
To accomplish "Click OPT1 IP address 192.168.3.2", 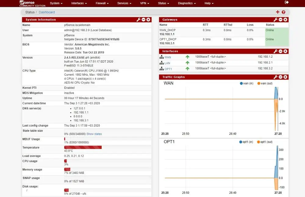I will coord(265,68).
